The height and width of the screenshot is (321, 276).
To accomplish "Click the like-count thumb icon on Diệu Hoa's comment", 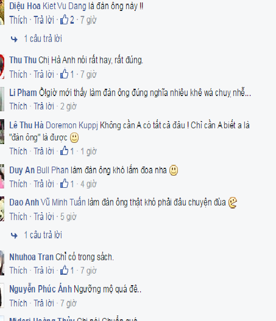I will click(x=64, y=19).
